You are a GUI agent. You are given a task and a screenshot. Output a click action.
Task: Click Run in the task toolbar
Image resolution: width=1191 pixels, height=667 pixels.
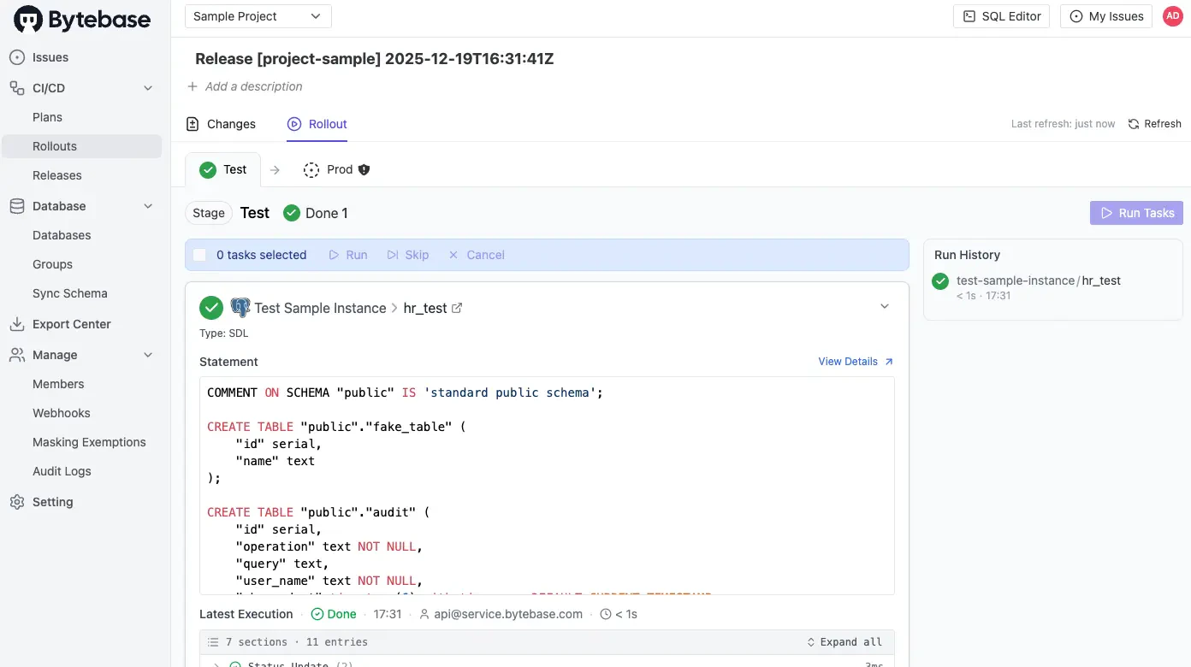click(x=348, y=255)
